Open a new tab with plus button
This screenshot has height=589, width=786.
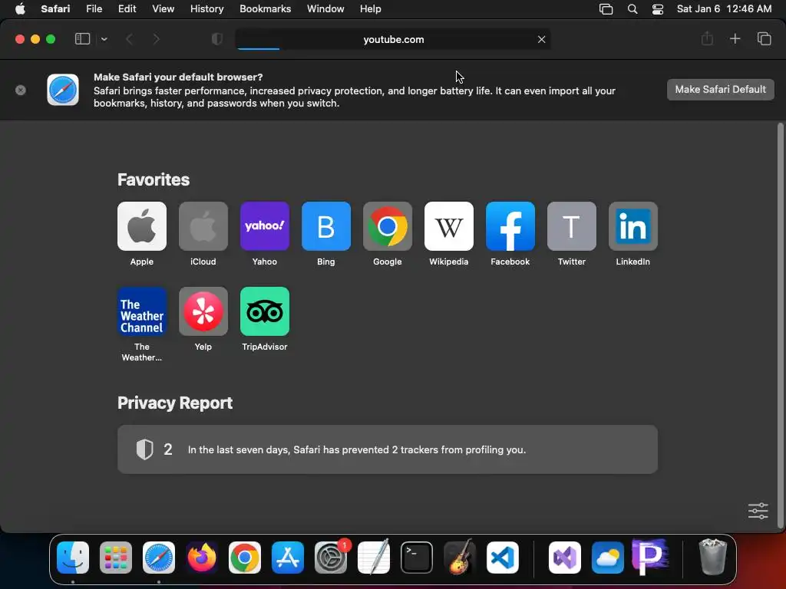735,38
